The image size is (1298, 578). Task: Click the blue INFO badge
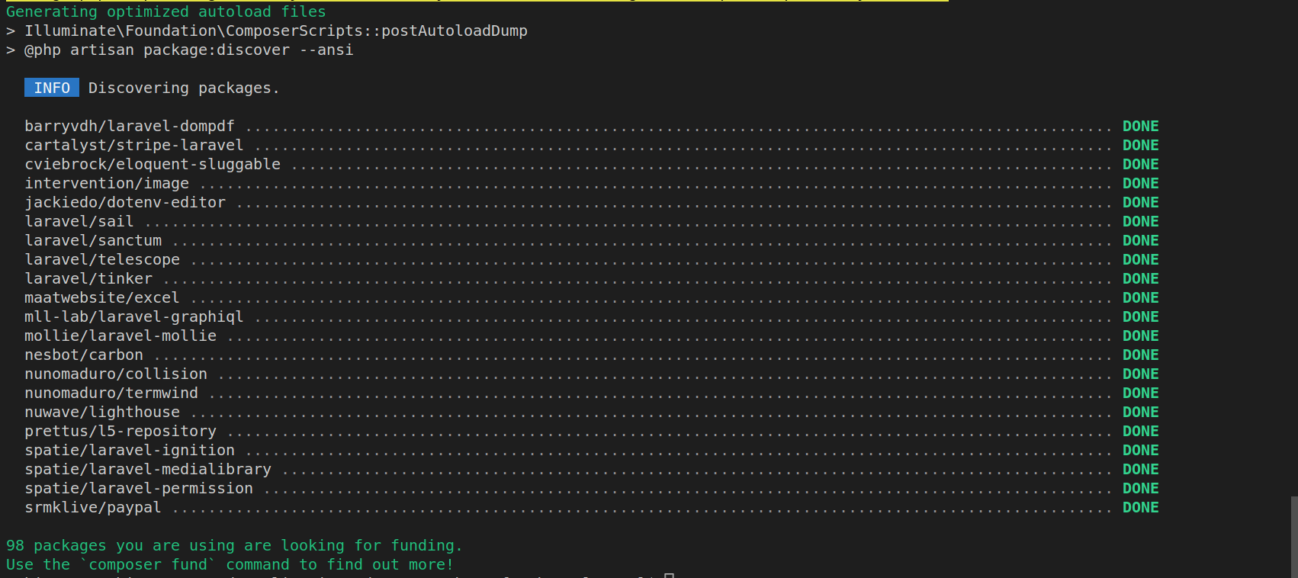coord(51,88)
